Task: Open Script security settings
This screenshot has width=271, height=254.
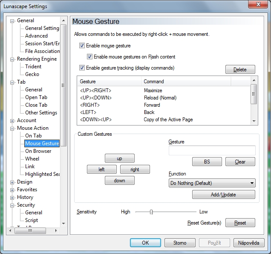Action: (x=32, y=220)
